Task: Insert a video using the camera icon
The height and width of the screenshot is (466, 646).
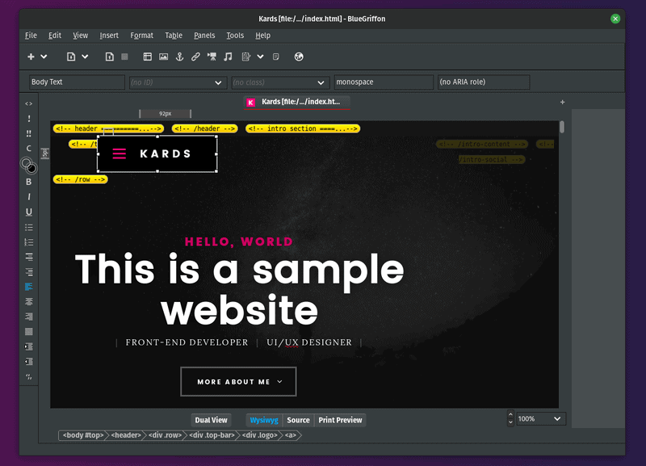Action: 212,57
